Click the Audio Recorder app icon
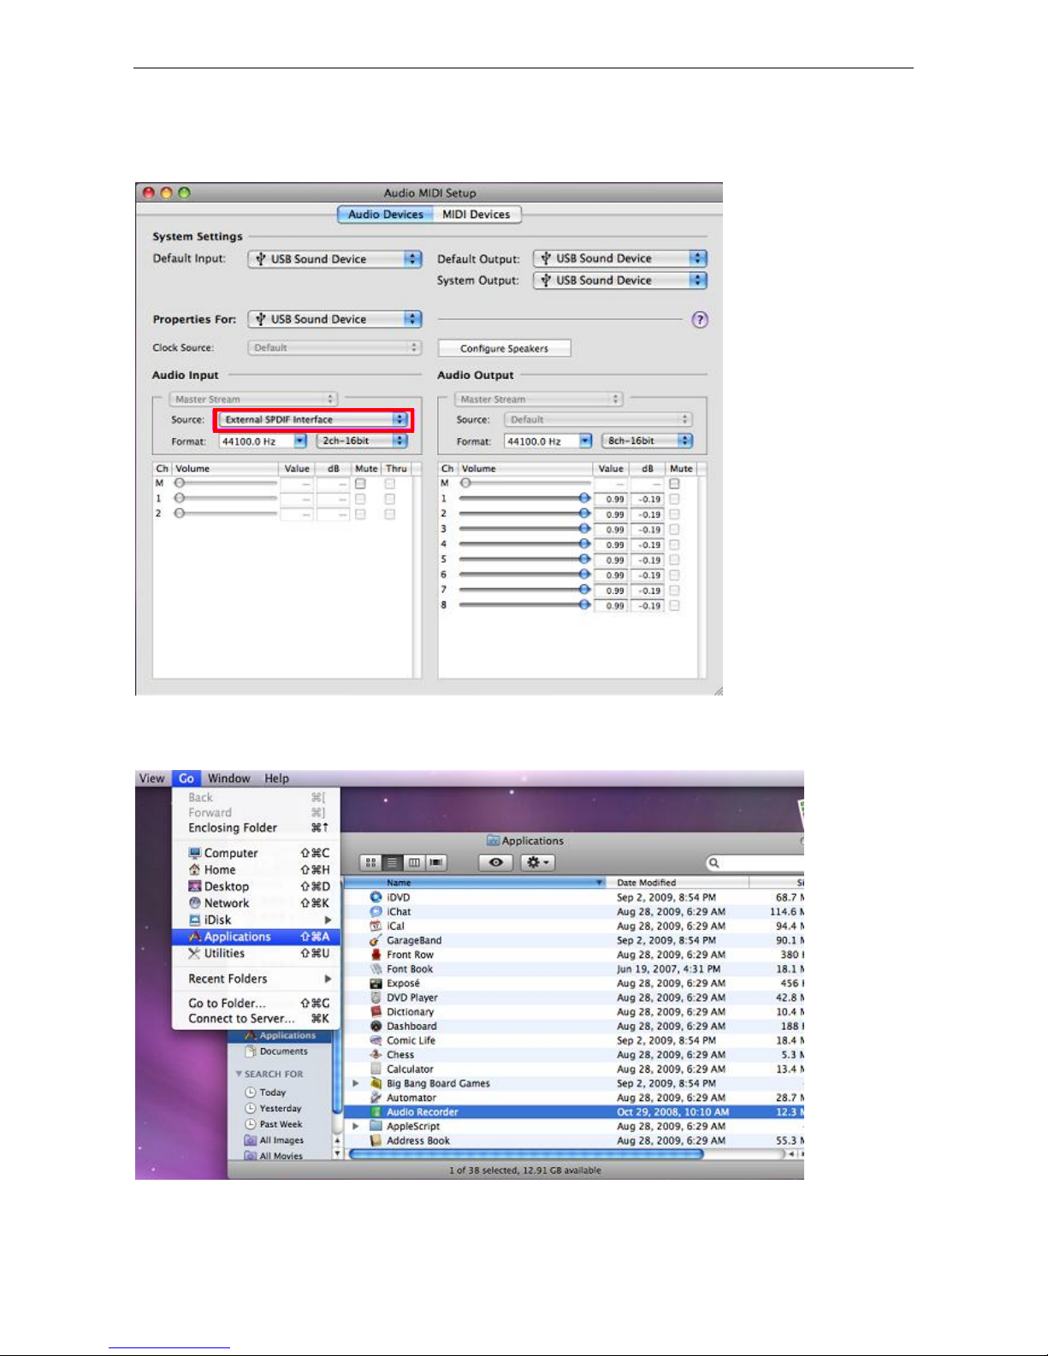 376,1112
